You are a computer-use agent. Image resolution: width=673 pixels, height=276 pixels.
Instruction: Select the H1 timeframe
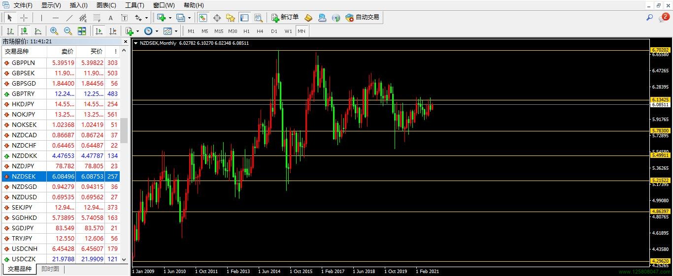(x=246, y=31)
